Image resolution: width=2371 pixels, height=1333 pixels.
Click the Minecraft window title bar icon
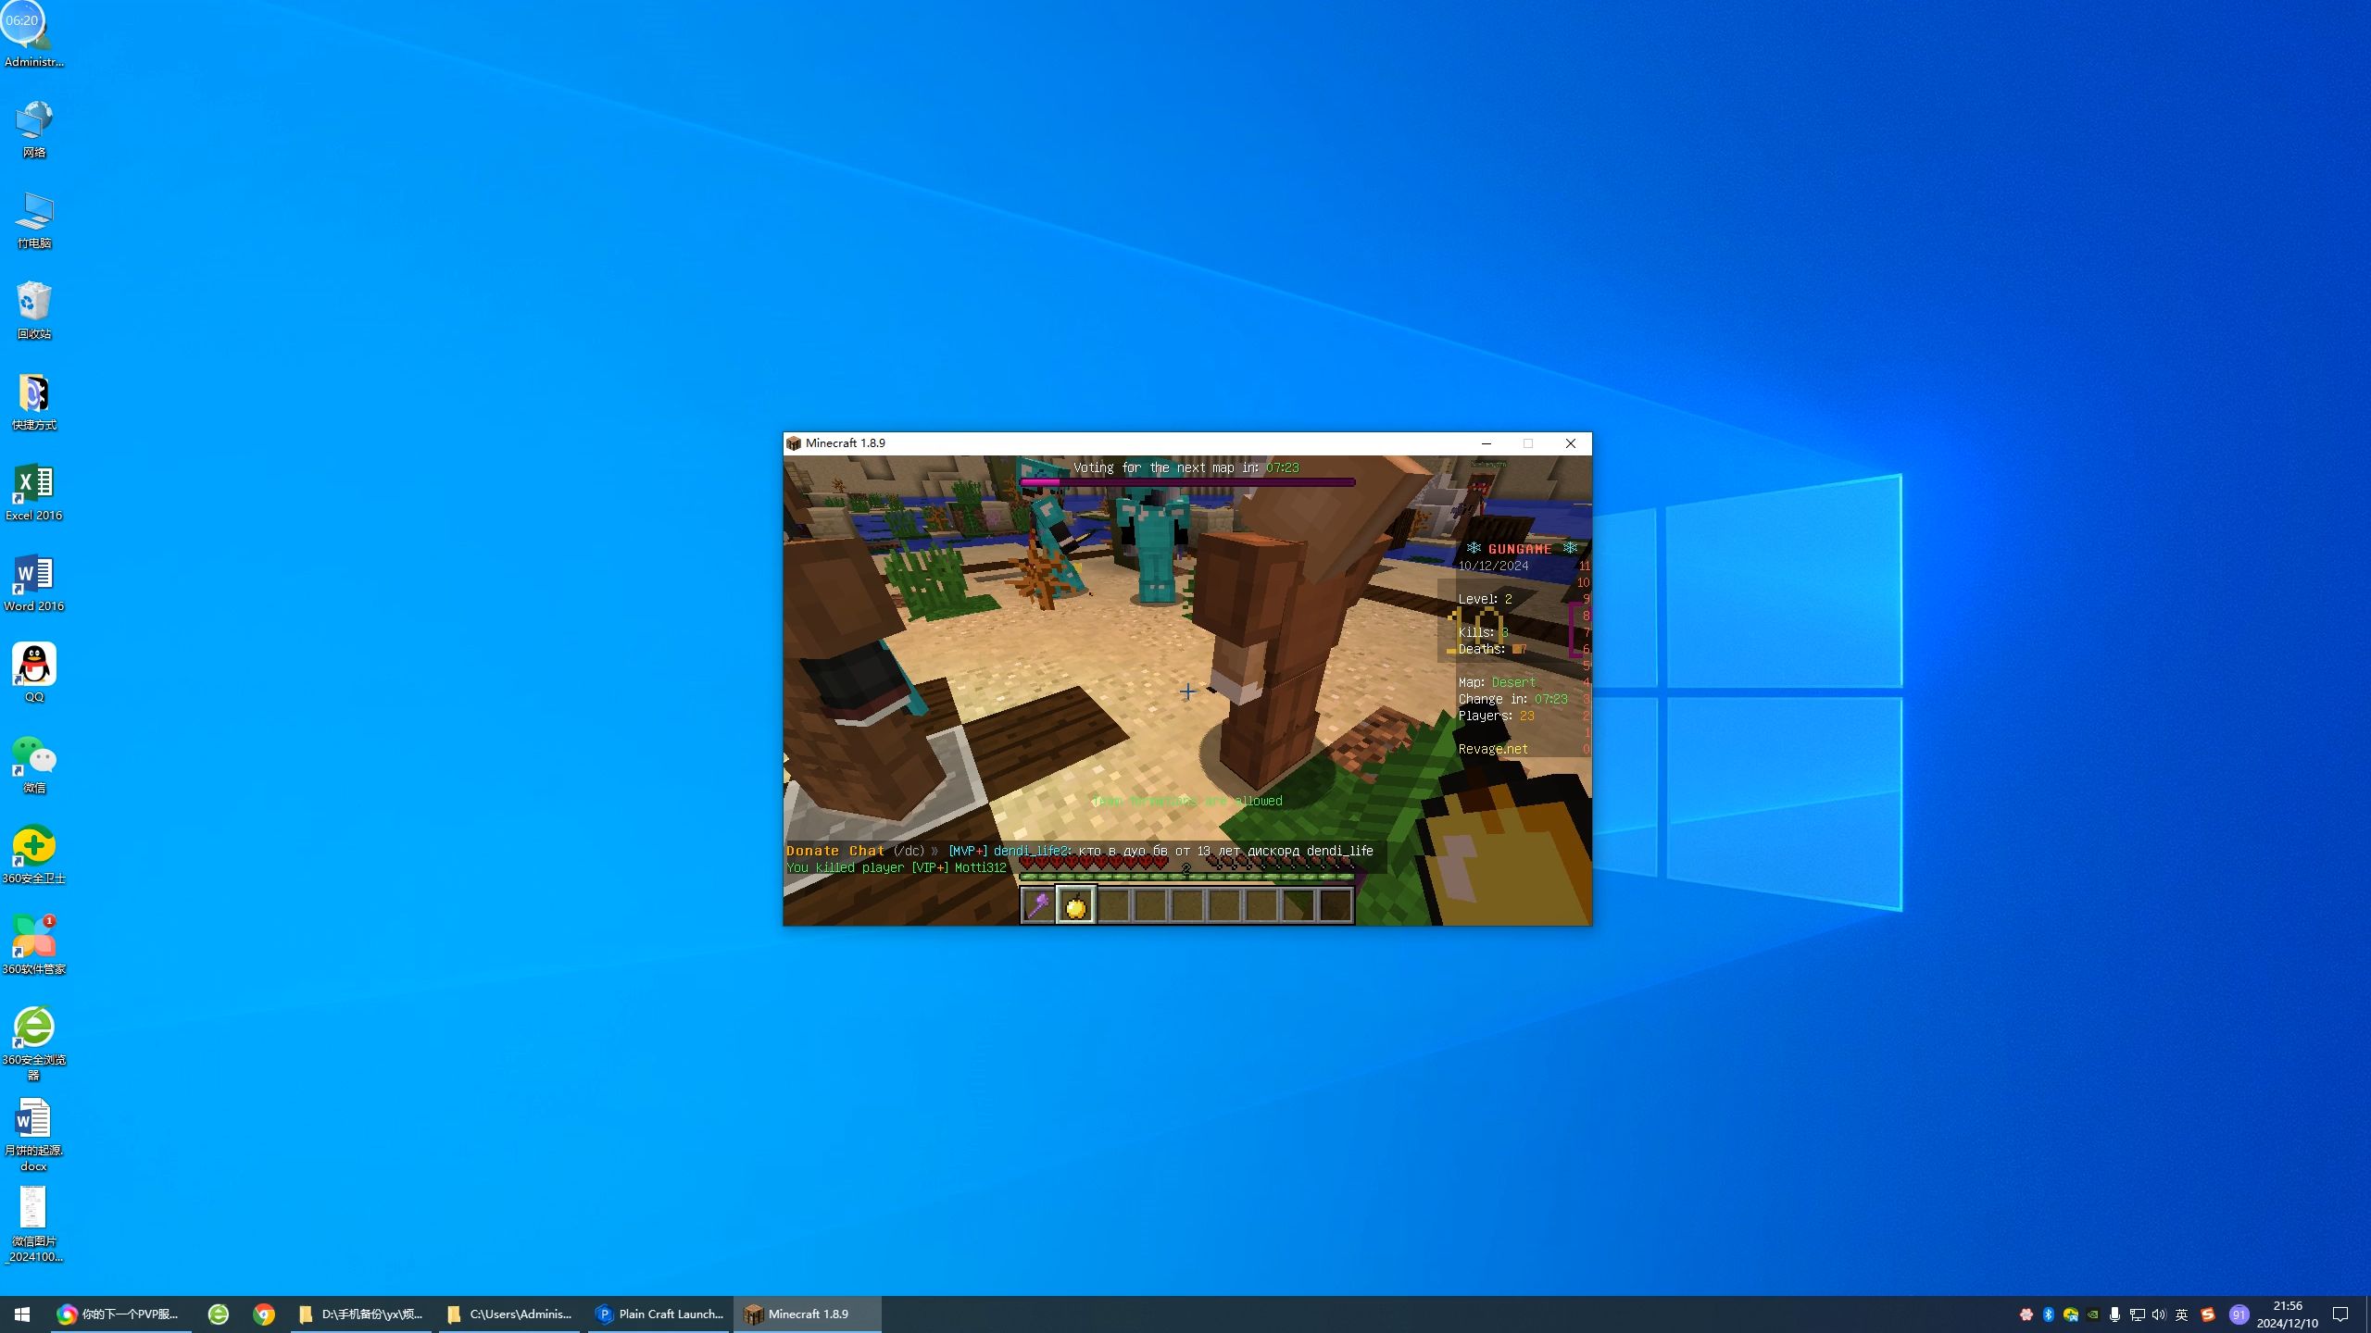tap(794, 443)
